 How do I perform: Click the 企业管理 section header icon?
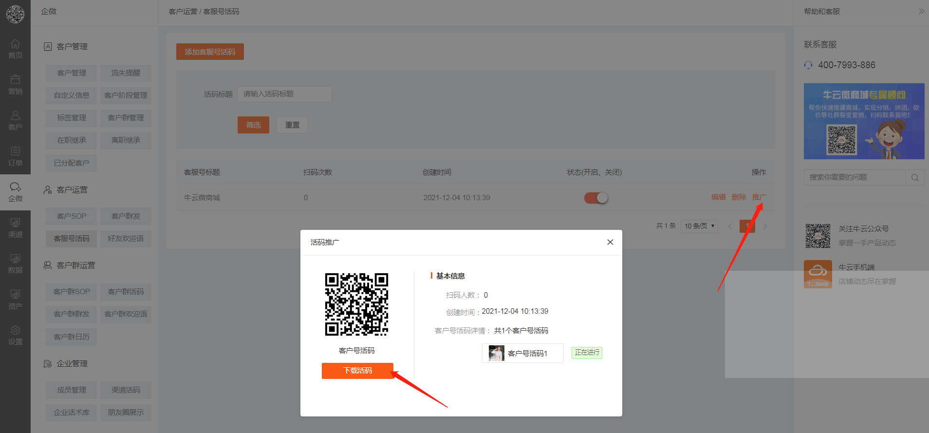pos(48,364)
